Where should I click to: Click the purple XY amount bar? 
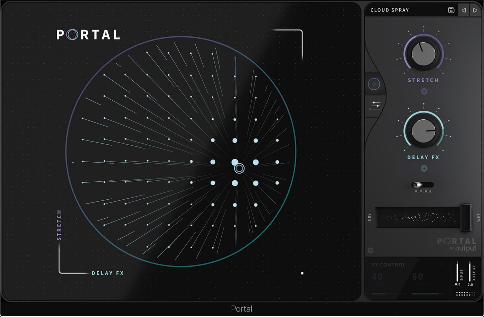pyautogui.click(x=389, y=294)
